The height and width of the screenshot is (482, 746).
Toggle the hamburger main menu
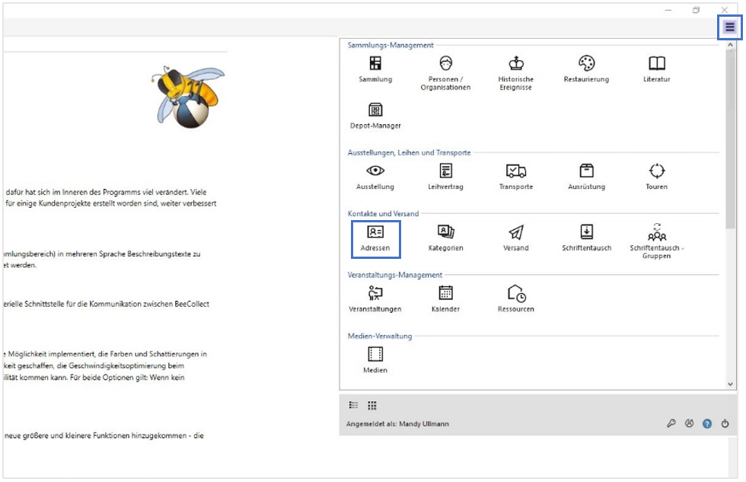730,27
